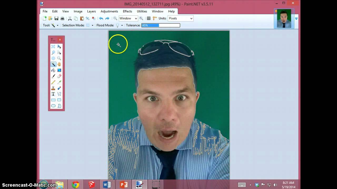This screenshot has height=189, width=337.
Task: Open the Help menu
Action: pyautogui.click(x=171, y=11)
